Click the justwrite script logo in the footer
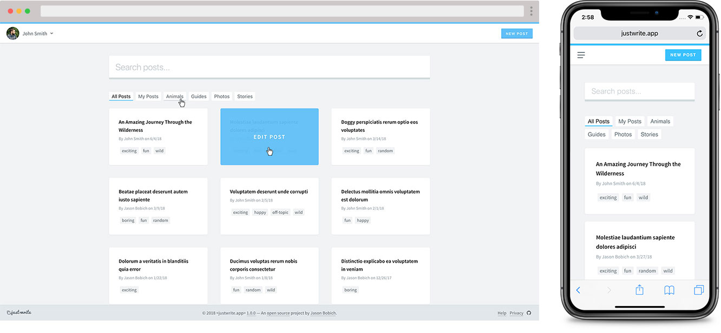721x333 pixels. point(18,312)
